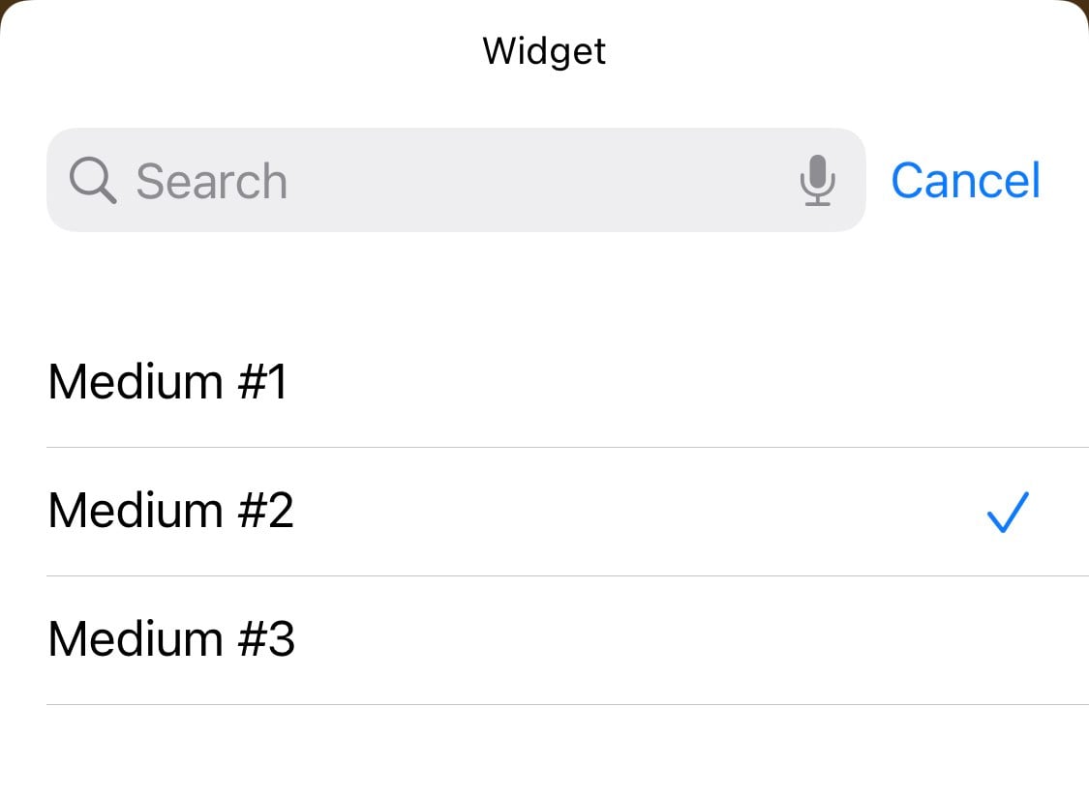This screenshot has height=795, width=1089.
Task: Click the blue checkmark beside Medium #2
Action: 1008,513
